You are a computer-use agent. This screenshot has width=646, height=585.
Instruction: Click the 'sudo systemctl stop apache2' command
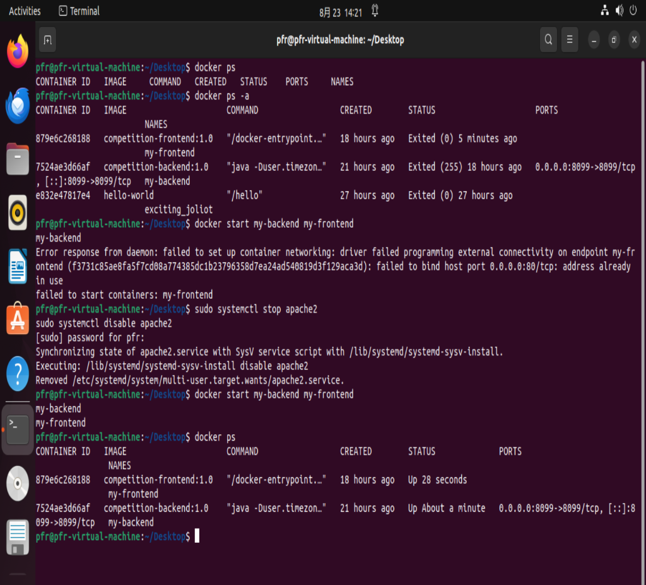pos(256,309)
